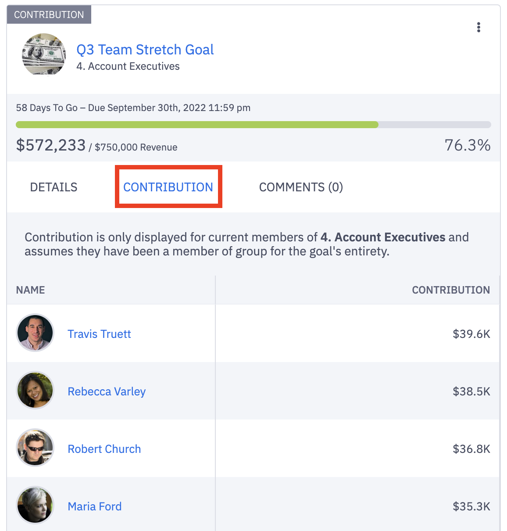The width and height of the screenshot is (507, 531).
Task: Open the Comments (0) tab
Action: 301,187
